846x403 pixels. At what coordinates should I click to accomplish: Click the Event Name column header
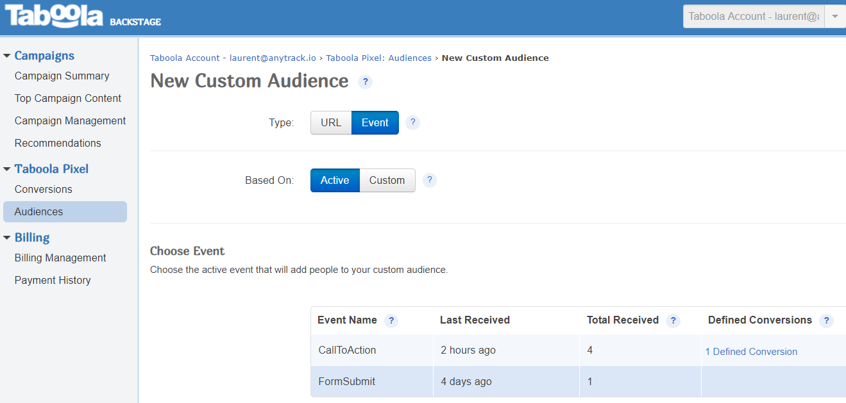347,320
